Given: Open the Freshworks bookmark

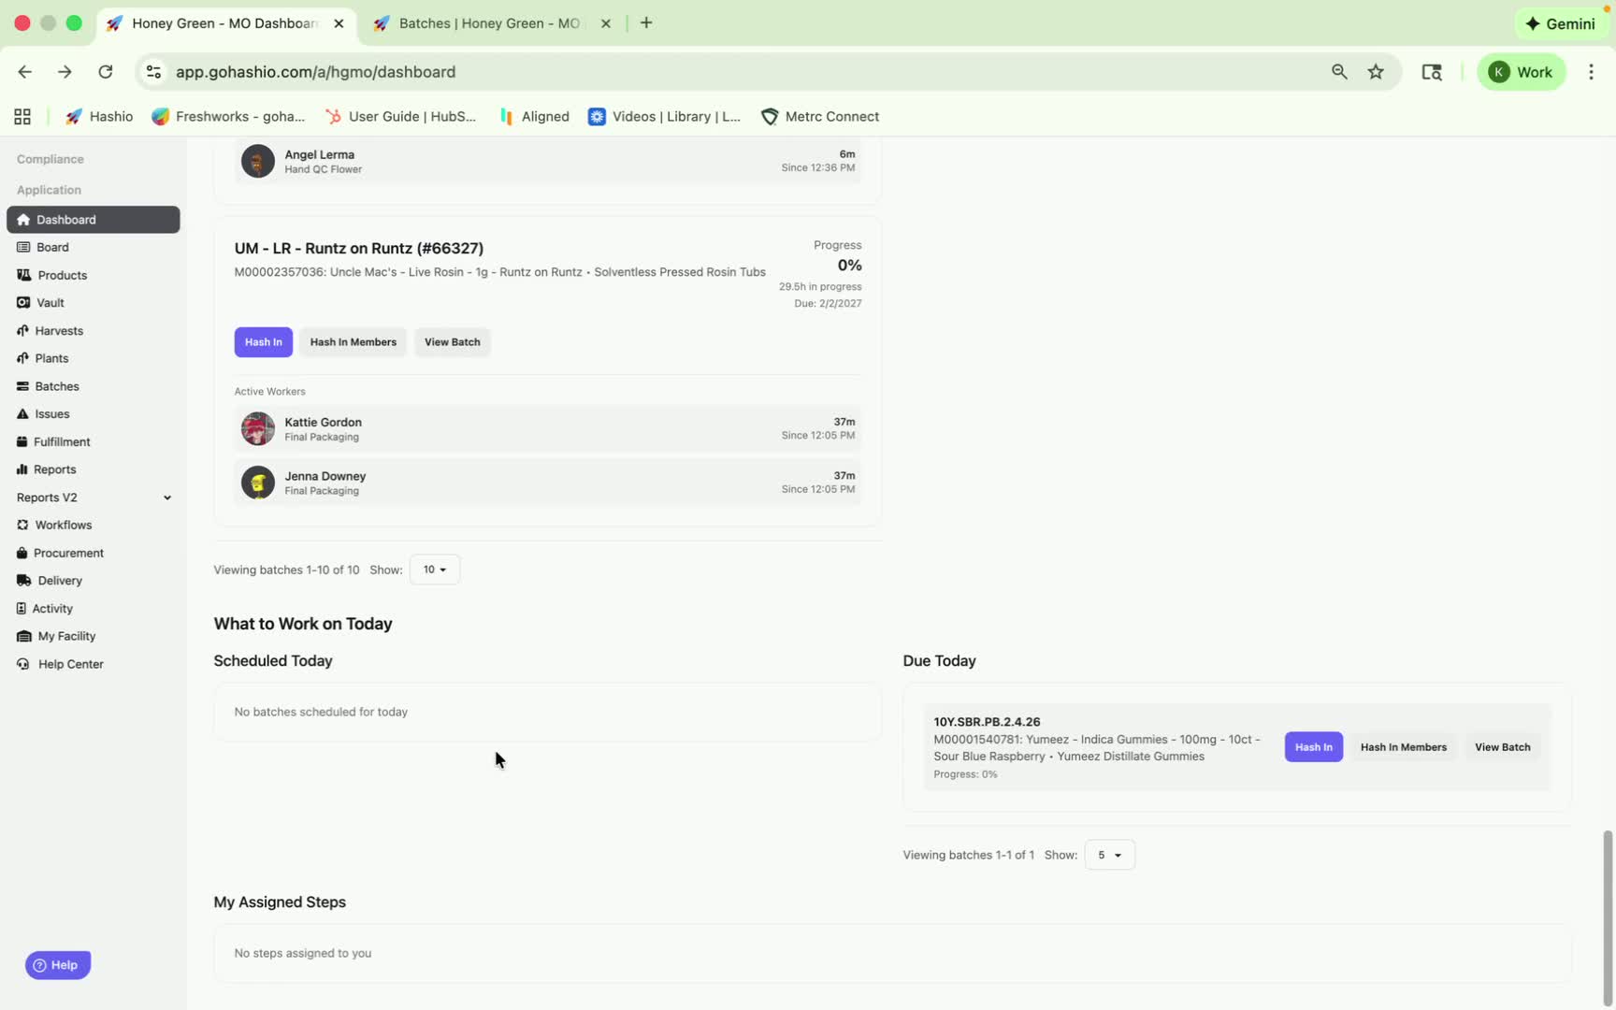Looking at the screenshot, I should click(229, 117).
